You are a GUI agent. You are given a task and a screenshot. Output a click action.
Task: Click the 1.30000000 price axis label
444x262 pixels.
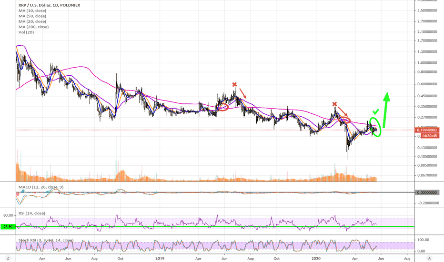[427, 51]
